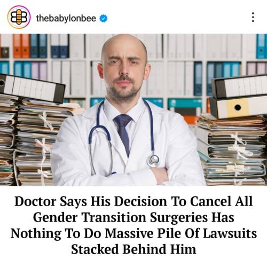Open the three-dot more options menu
The image size is (267, 261).
point(253,17)
